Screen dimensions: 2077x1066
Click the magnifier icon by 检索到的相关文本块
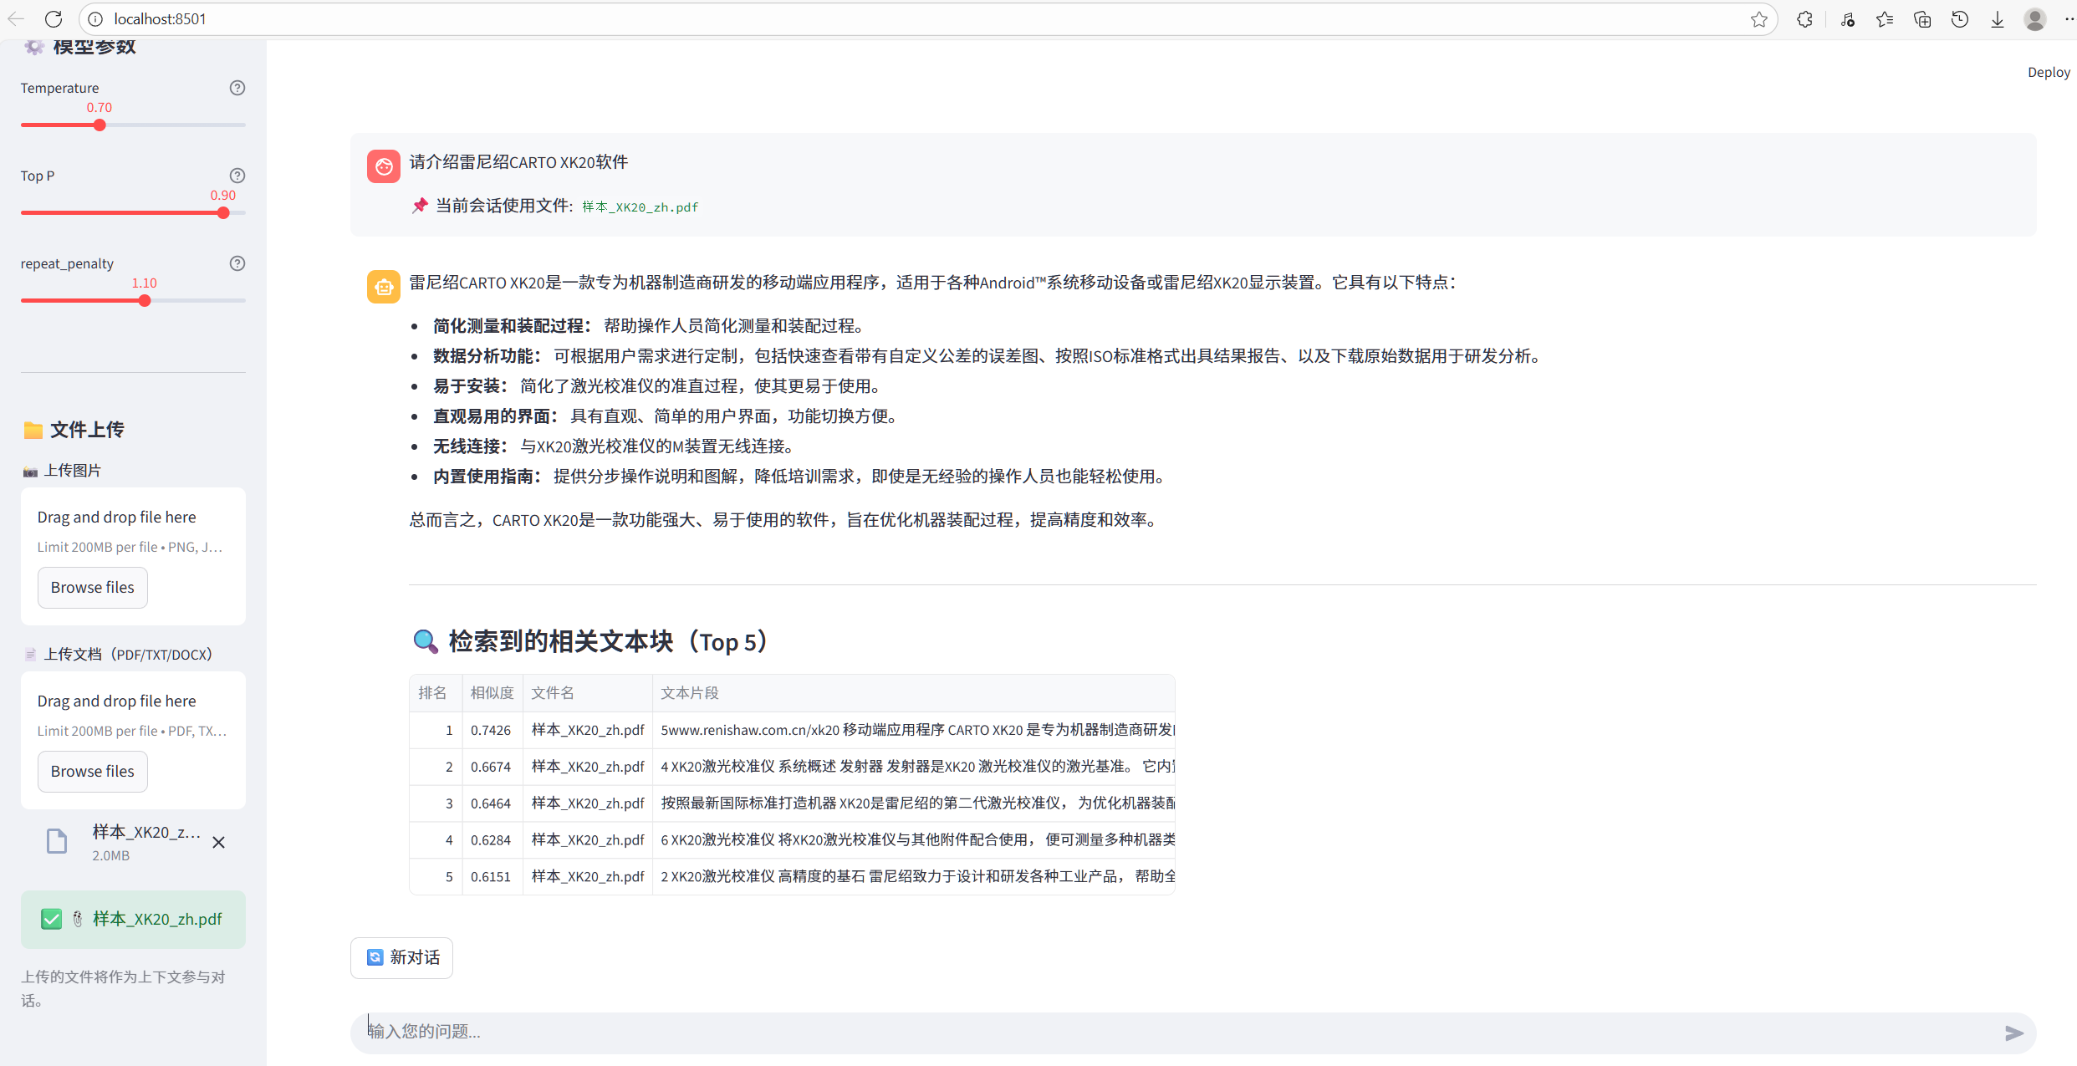click(x=426, y=641)
